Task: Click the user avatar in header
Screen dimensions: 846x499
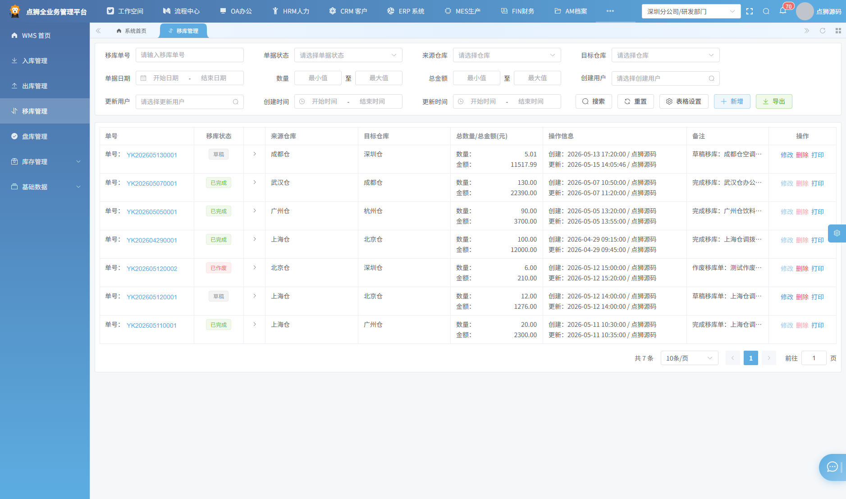Action: pyautogui.click(x=805, y=11)
